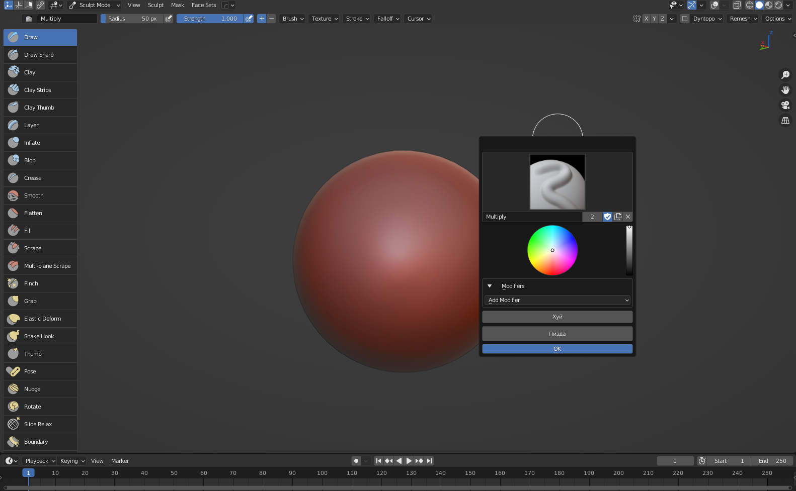Toggle fake user shield for Multiply brush
The image size is (796, 491).
[607, 217]
